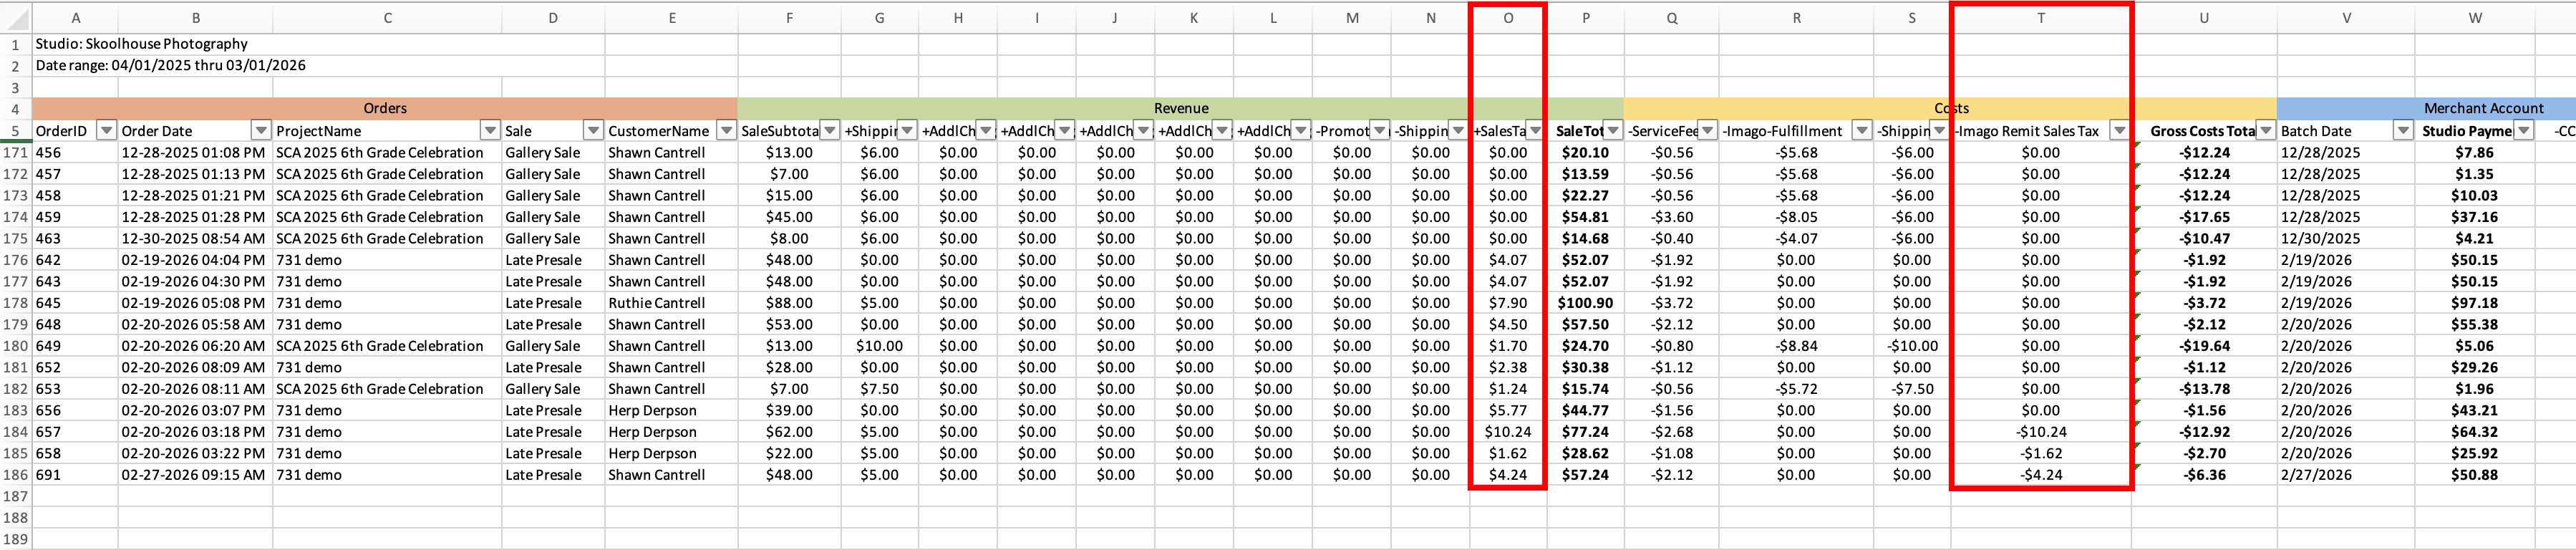This screenshot has width=2576, height=550.
Task: Click the Imago remit value -$10.24
Action: [x=2041, y=432]
